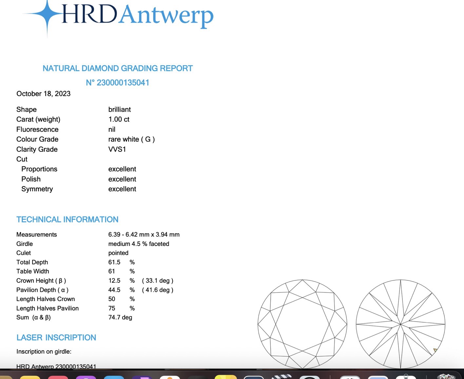Click the Sum (α & β) label
The image size is (464, 379).
click(33, 317)
